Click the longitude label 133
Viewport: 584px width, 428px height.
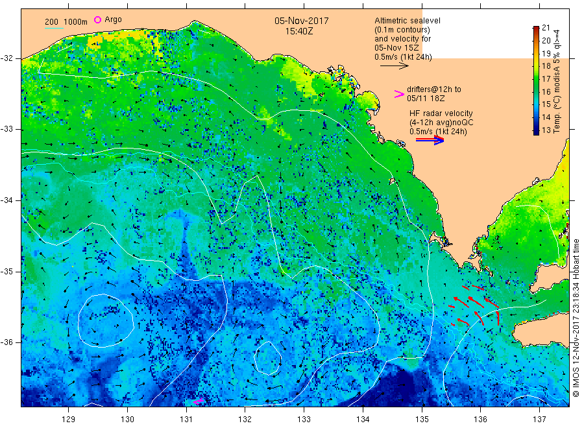click(304, 419)
